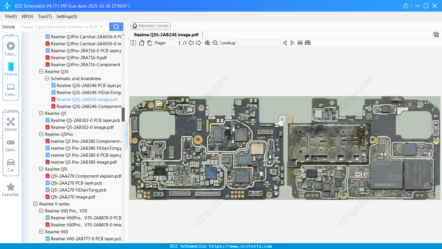Go to next page arrow

click(199, 43)
